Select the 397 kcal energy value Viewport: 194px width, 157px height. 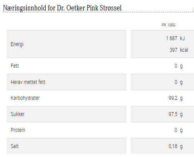pos(179,50)
